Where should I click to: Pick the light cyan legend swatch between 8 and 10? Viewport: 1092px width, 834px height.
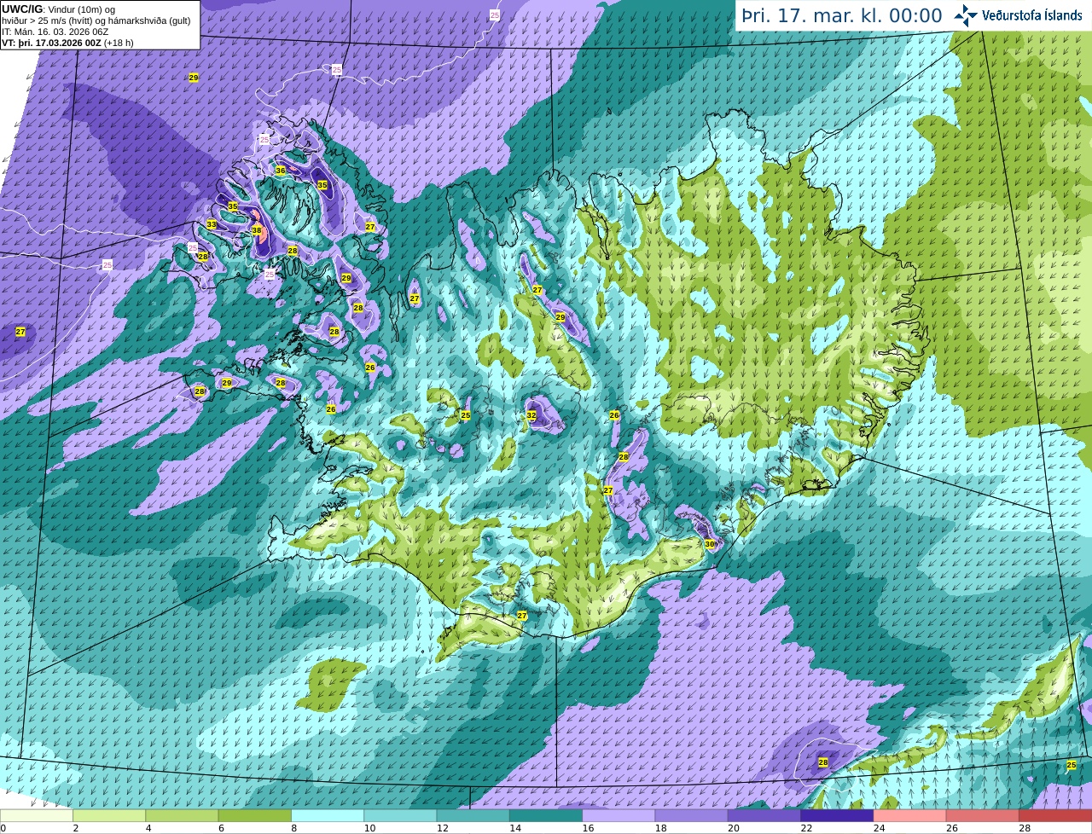click(x=328, y=816)
